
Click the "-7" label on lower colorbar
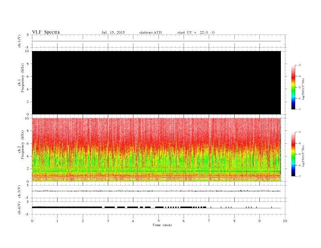[x=299, y=176]
